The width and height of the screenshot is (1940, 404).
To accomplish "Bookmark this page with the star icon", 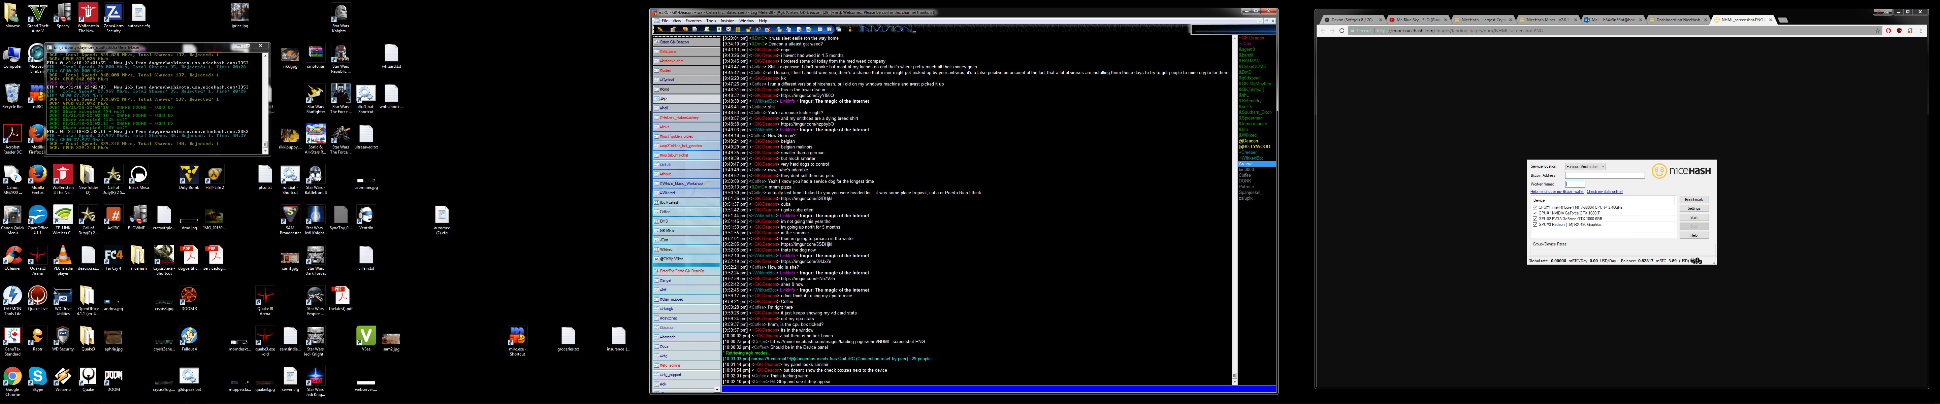I will 1877,31.
